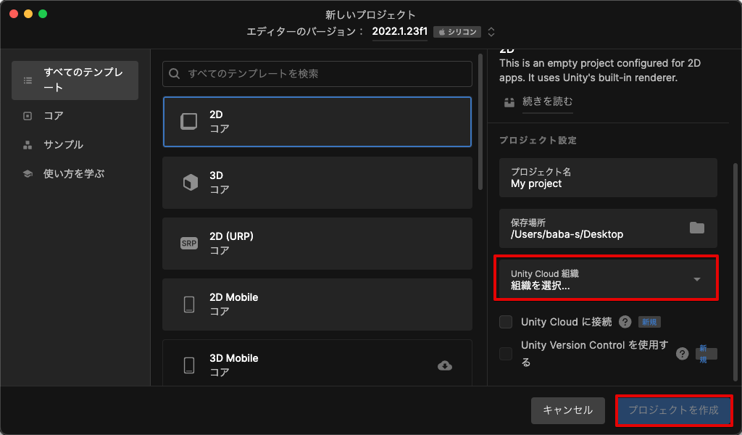
Task: Select the 3D Mobile template
Action: (x=317, y=363)
